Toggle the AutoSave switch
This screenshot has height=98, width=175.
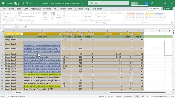(17, 3)
